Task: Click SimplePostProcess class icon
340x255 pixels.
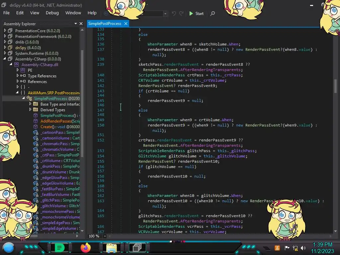Action: 29,98
